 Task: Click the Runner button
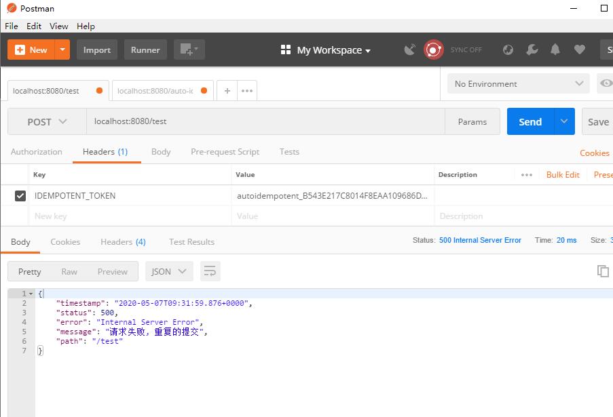[x=145, y=49]
